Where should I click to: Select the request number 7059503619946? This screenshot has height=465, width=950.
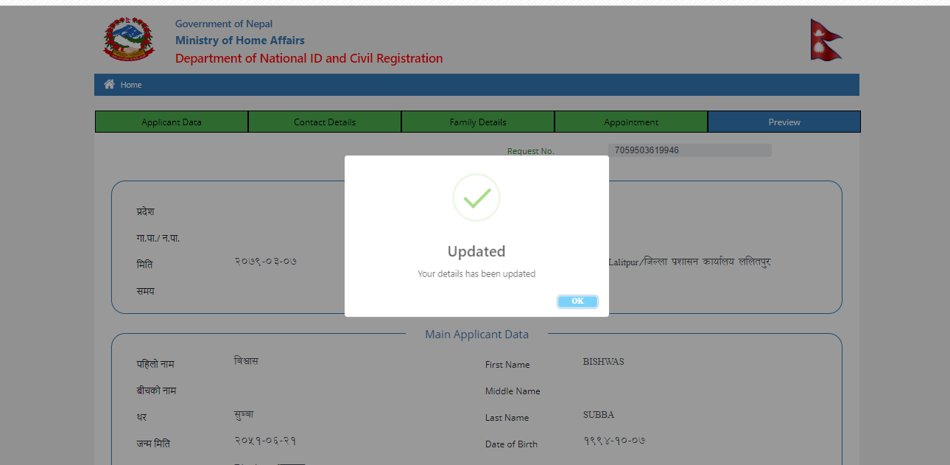(648, 150)
